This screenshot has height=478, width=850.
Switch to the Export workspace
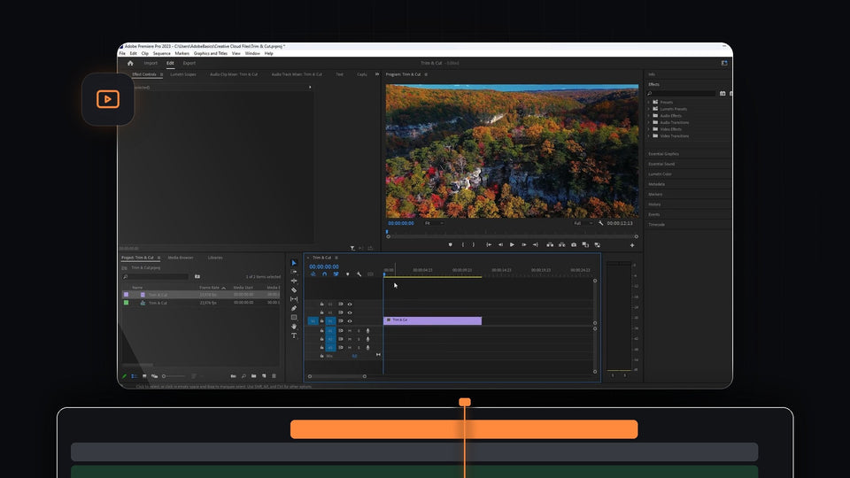(x=189, y=63)
